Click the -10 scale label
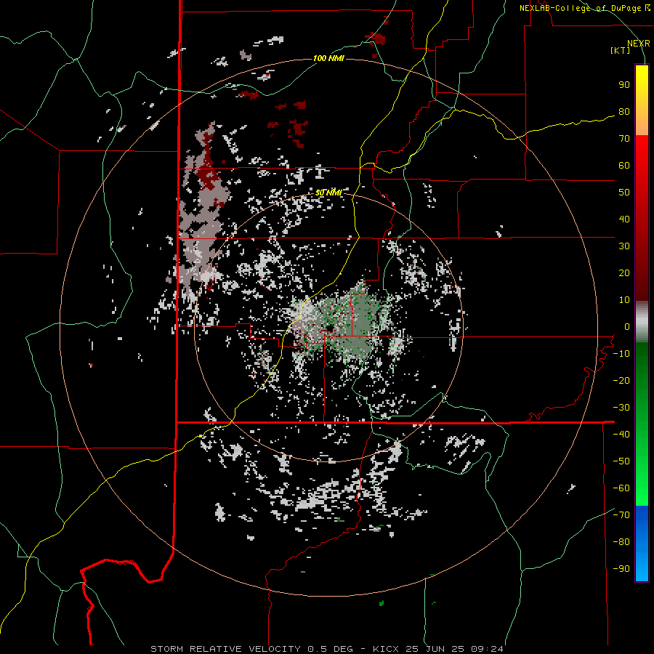654x654 pixels. click(x=621, y=354)
